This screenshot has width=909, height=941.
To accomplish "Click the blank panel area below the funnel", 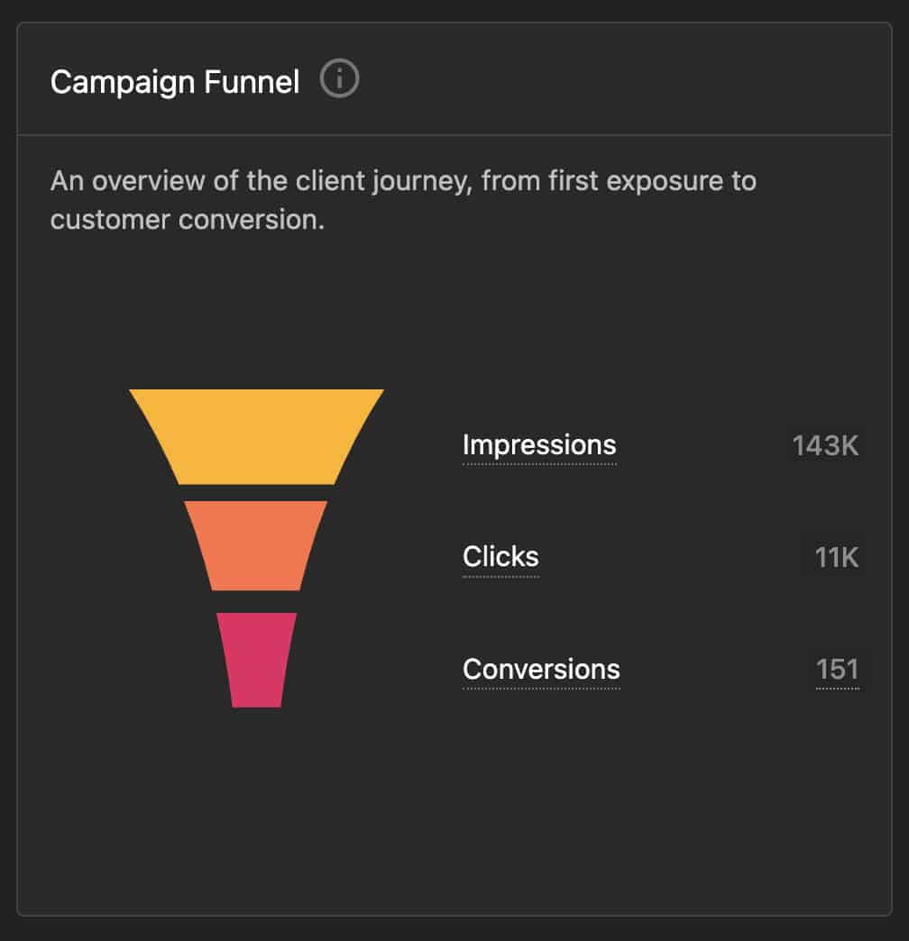I will (451, 811).
